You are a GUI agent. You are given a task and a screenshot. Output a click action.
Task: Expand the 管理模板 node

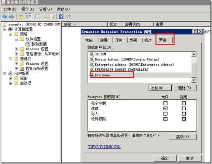(16, 54)
